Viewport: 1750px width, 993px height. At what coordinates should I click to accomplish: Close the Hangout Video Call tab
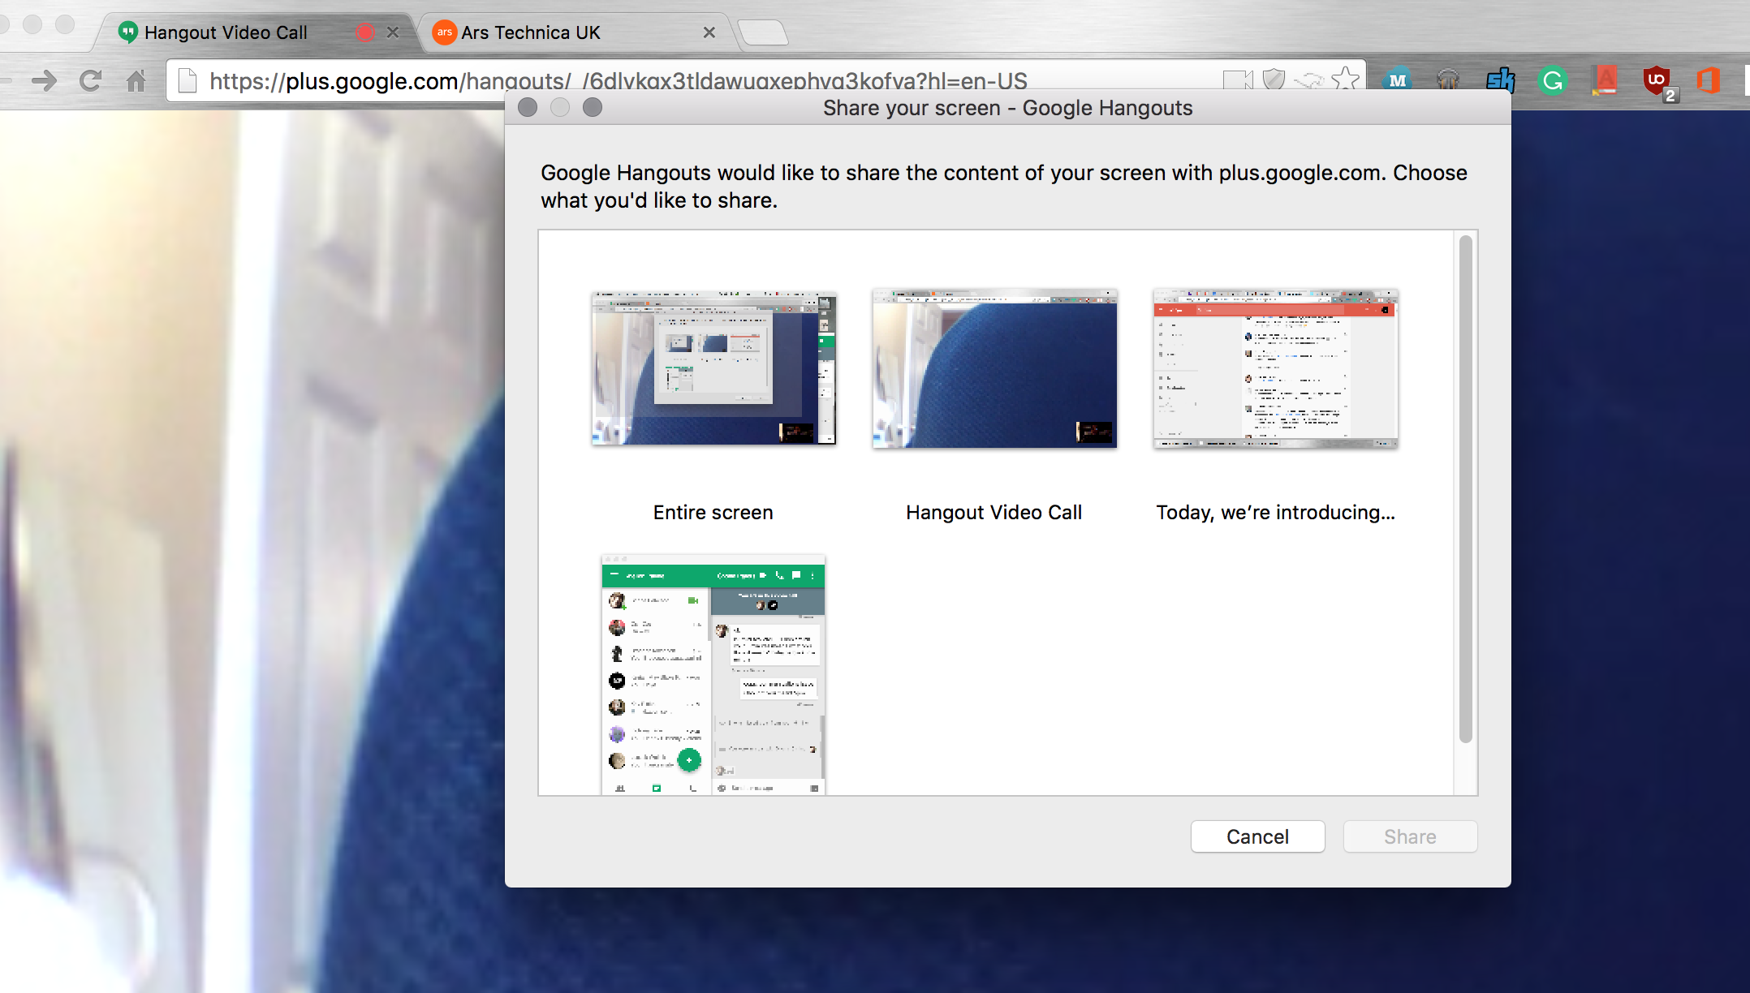tap(393, 32)
